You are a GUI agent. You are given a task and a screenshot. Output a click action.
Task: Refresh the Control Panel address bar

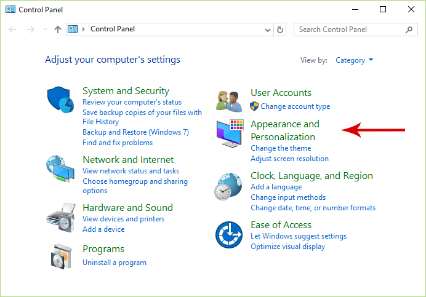click(x=280, y=30)
